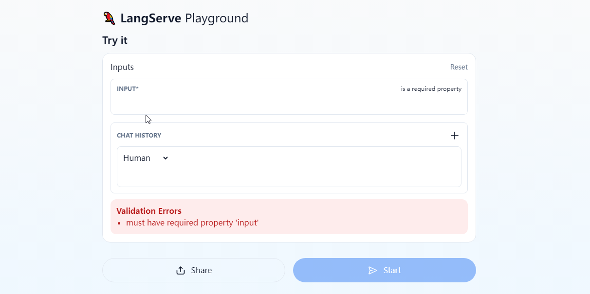Select the plus sign in the CHAT HISTORY header
The height and width of the screenshot is (294, 590).
455,136
